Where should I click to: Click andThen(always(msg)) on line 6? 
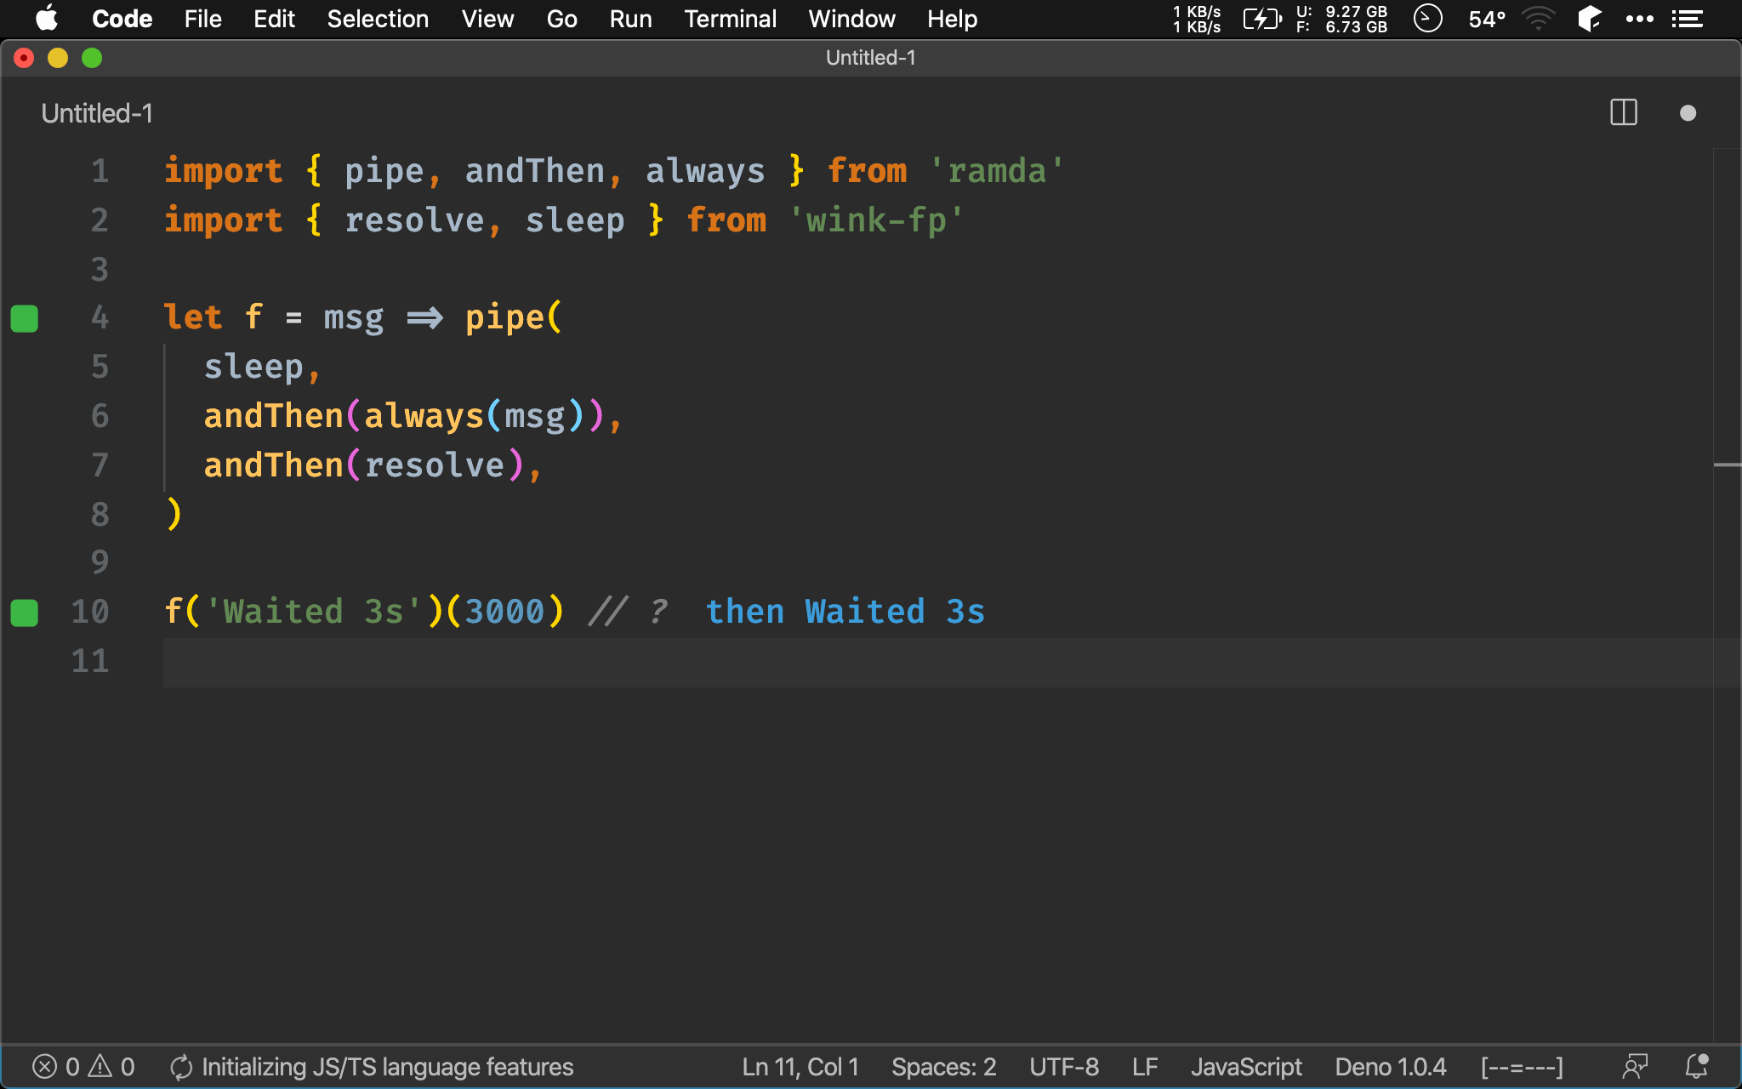point(403,416)
